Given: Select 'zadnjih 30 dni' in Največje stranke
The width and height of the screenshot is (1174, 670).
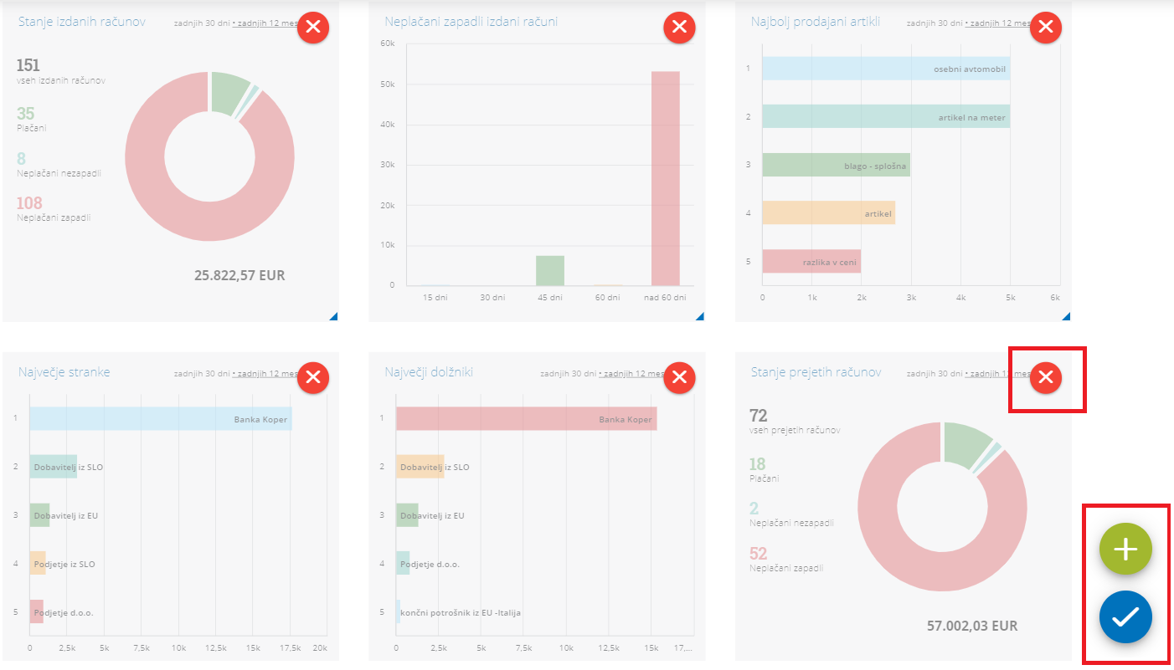Looking at the screenshot, I should (x=202, y=374).
